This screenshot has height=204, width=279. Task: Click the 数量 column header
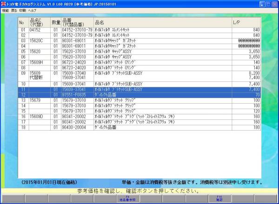click(56, 22)
